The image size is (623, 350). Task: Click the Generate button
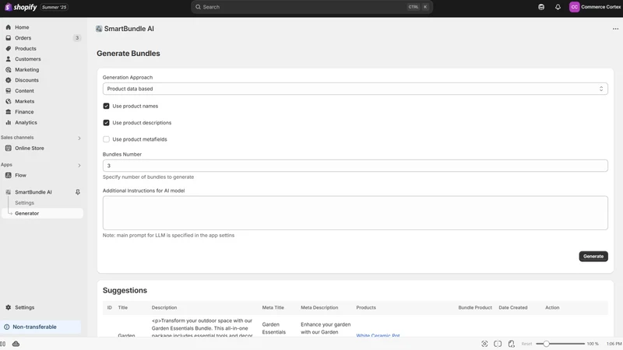pos(593,257)
